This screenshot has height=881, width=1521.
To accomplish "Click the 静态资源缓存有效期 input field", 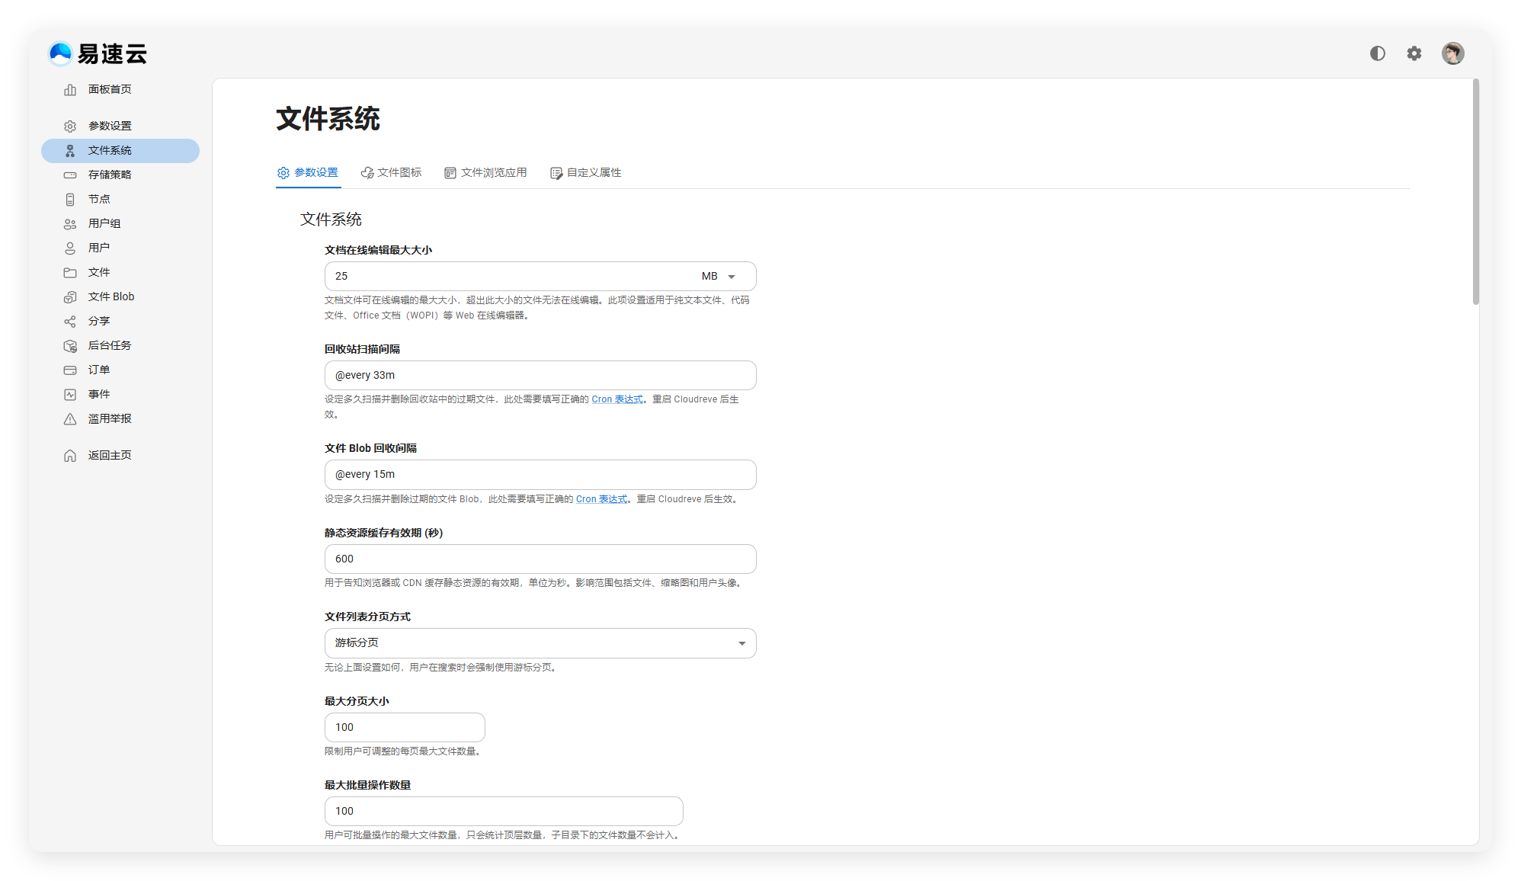I will point(540,559).
